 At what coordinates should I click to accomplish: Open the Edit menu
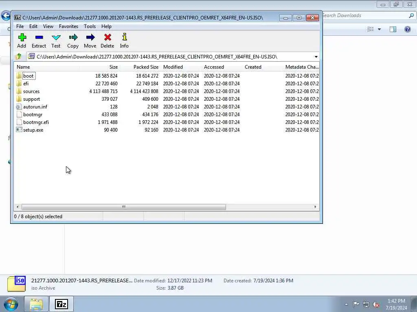point(33,26)
